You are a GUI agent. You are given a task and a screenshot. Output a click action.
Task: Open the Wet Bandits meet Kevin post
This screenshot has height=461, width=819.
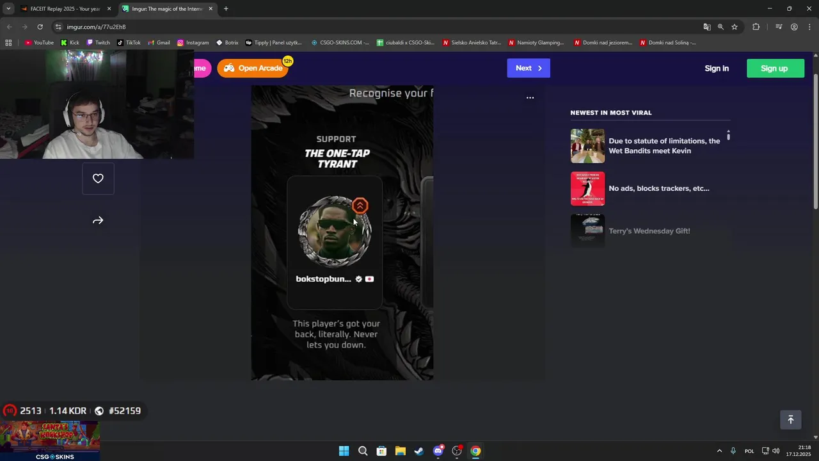[664, 146]
